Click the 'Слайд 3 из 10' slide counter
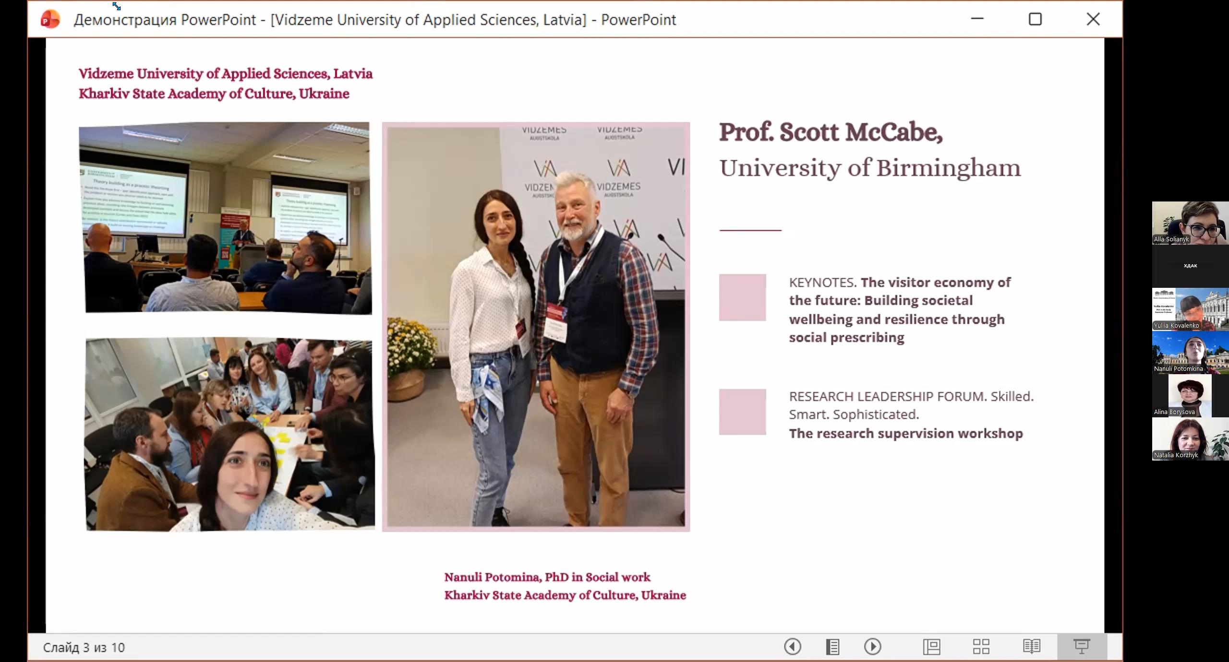The width and height of the screenshot is (1229, 662). tap(84, 648)
